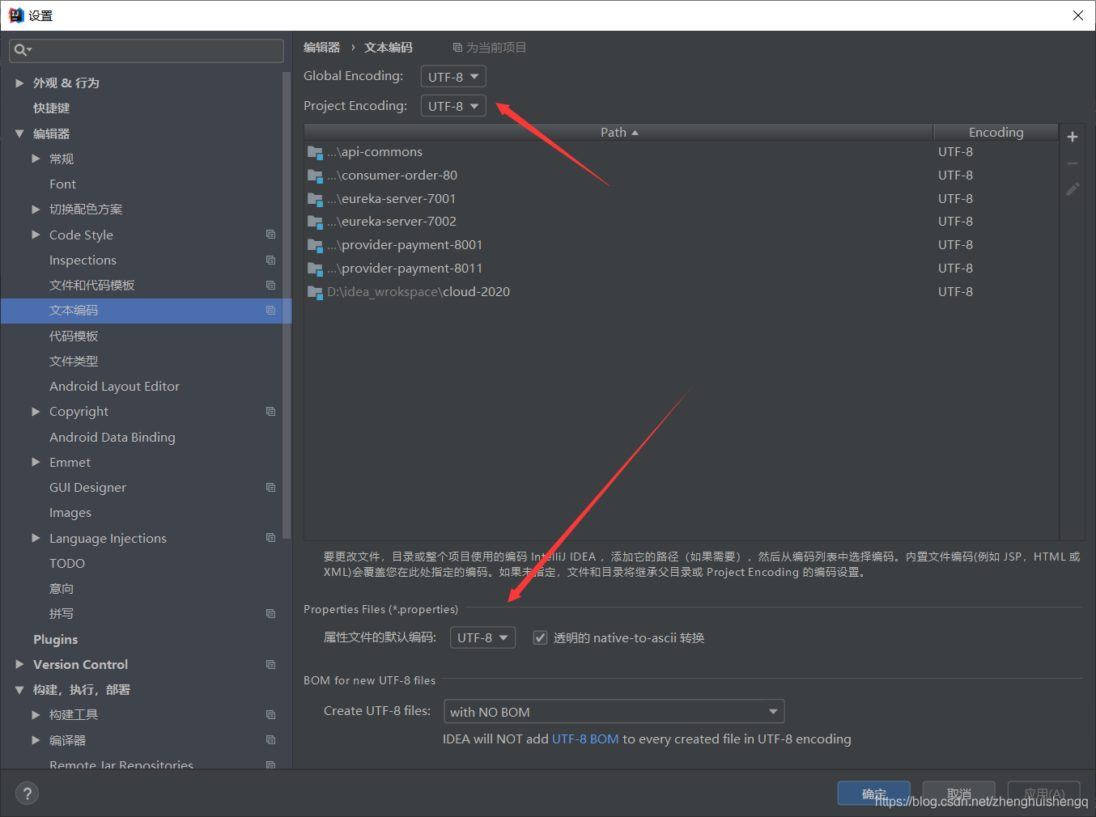This screenshot has width=1096, height=817.
Task: Expand the Code Style tree node
Action: pos(36,235)
